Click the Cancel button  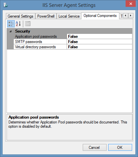point(95,148)
